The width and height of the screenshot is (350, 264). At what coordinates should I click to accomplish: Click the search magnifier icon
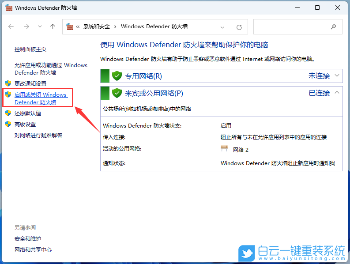(x=333, y=27)
